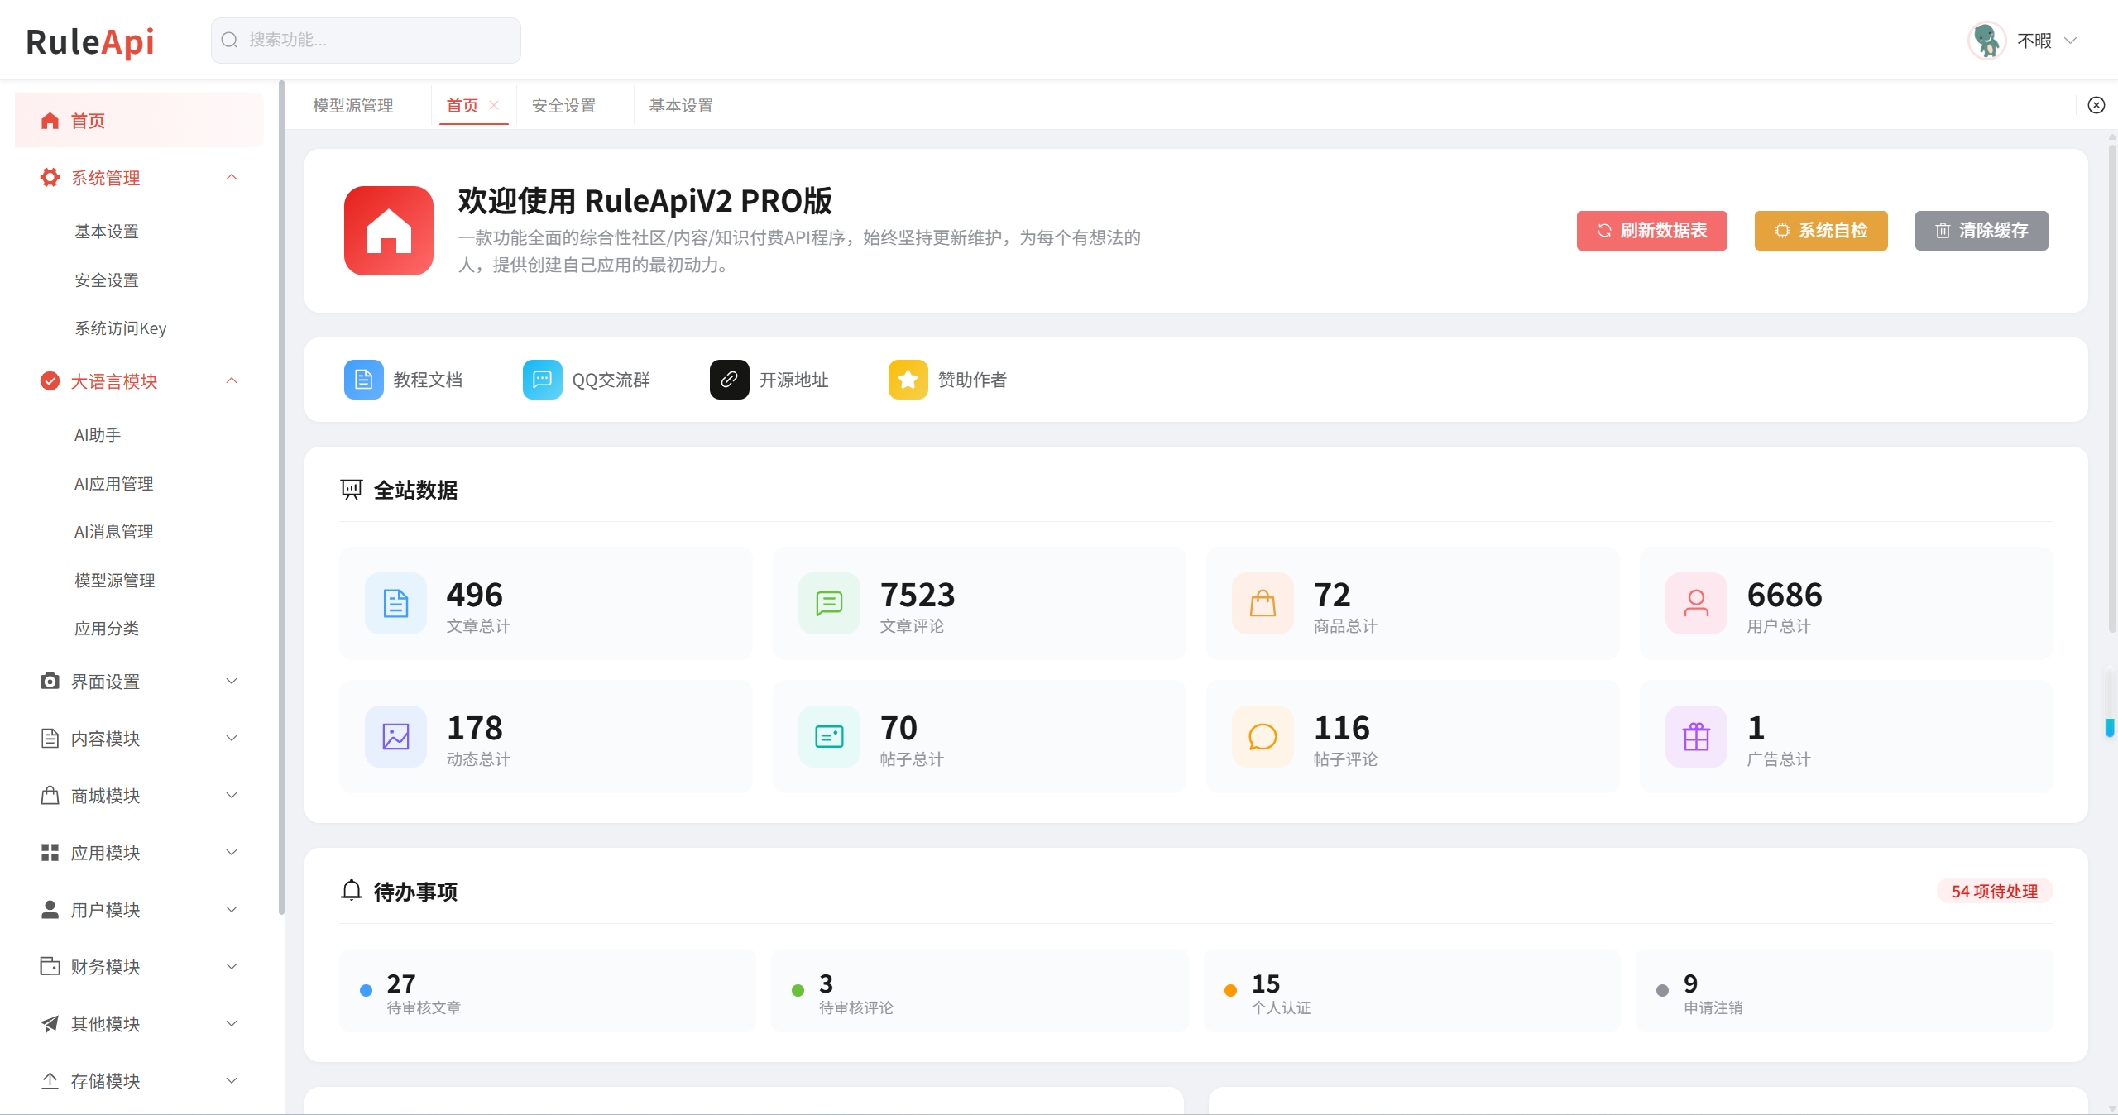Click the 界面设置 camera icon

50,682
